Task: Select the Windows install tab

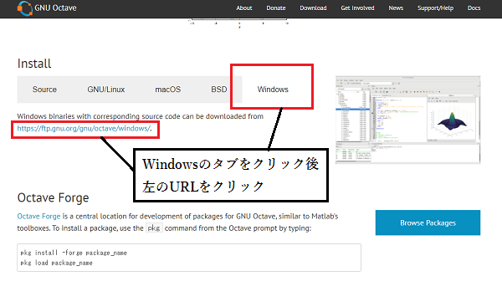Action: [x=273, y=90]
